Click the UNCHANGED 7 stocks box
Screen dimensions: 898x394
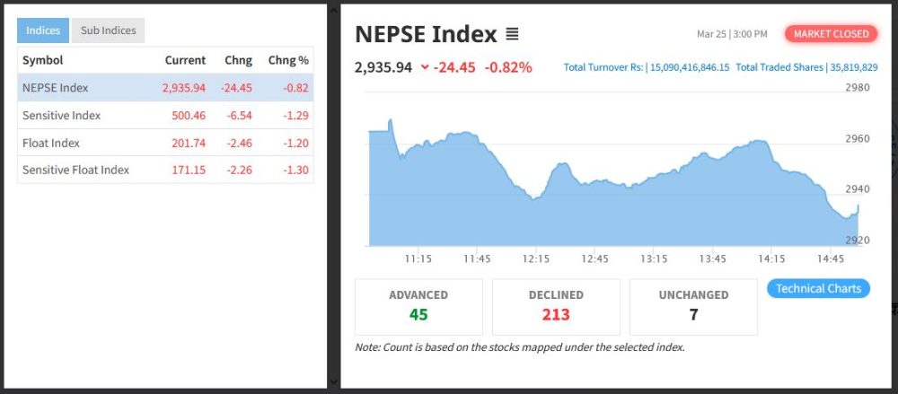click(x=693, y=306)
